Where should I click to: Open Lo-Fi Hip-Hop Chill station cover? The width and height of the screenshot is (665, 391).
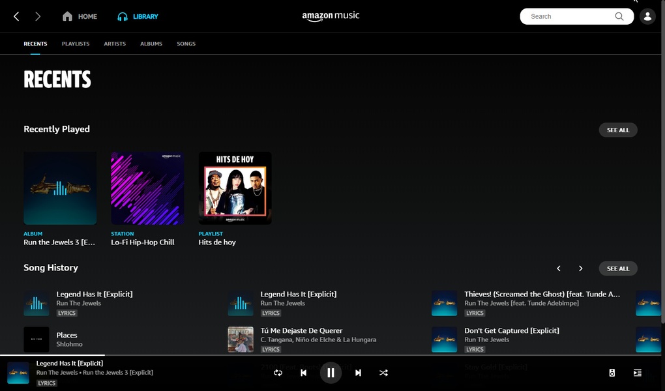tap(147, 188)
